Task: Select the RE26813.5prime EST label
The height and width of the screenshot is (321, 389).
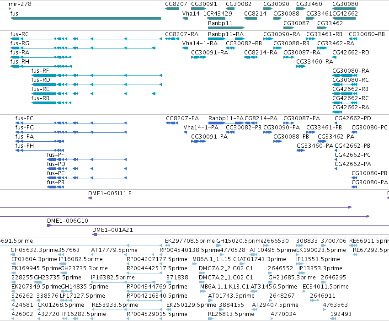Action: [231, 314]
